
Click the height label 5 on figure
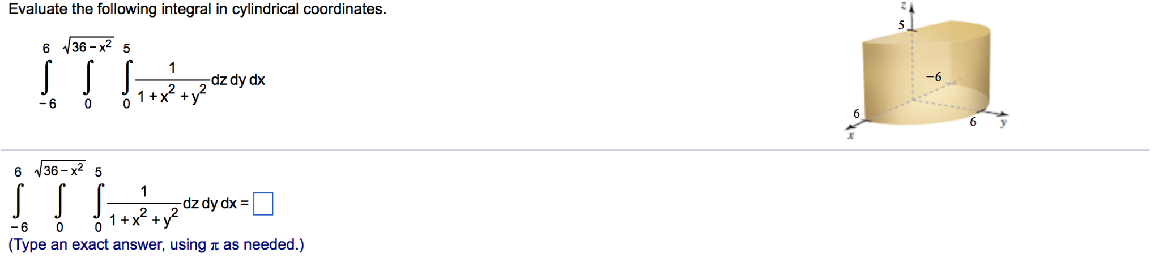(x=901, y=25)
